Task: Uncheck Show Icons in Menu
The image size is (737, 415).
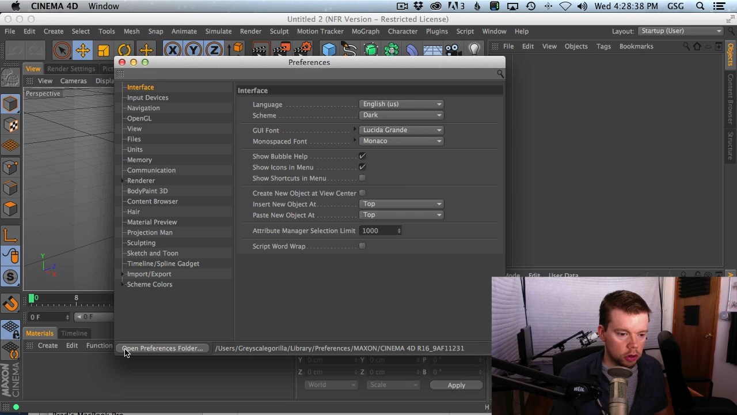Action: point(362,167)
